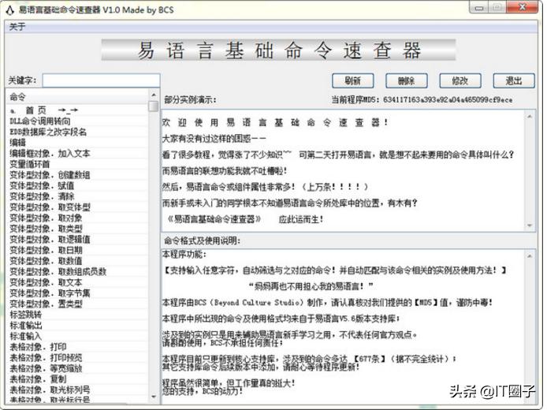The width and height of the screenshot is (547, 410).
Task: Select 标签跳转 command row
Action: (77, 315)
